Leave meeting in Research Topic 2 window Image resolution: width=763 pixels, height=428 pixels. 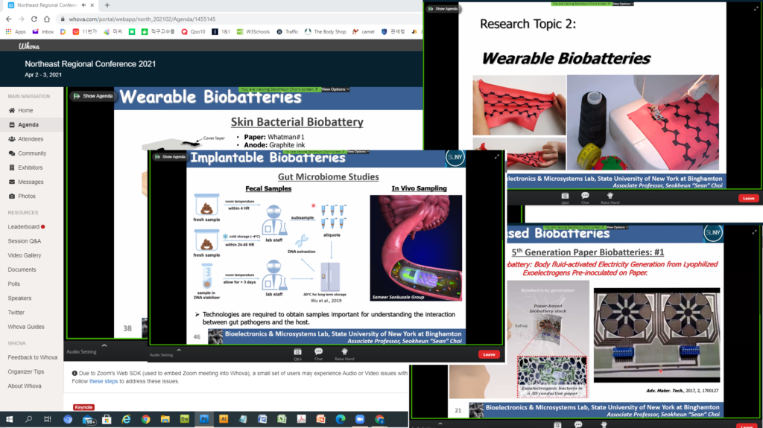[x=748, y=198]
